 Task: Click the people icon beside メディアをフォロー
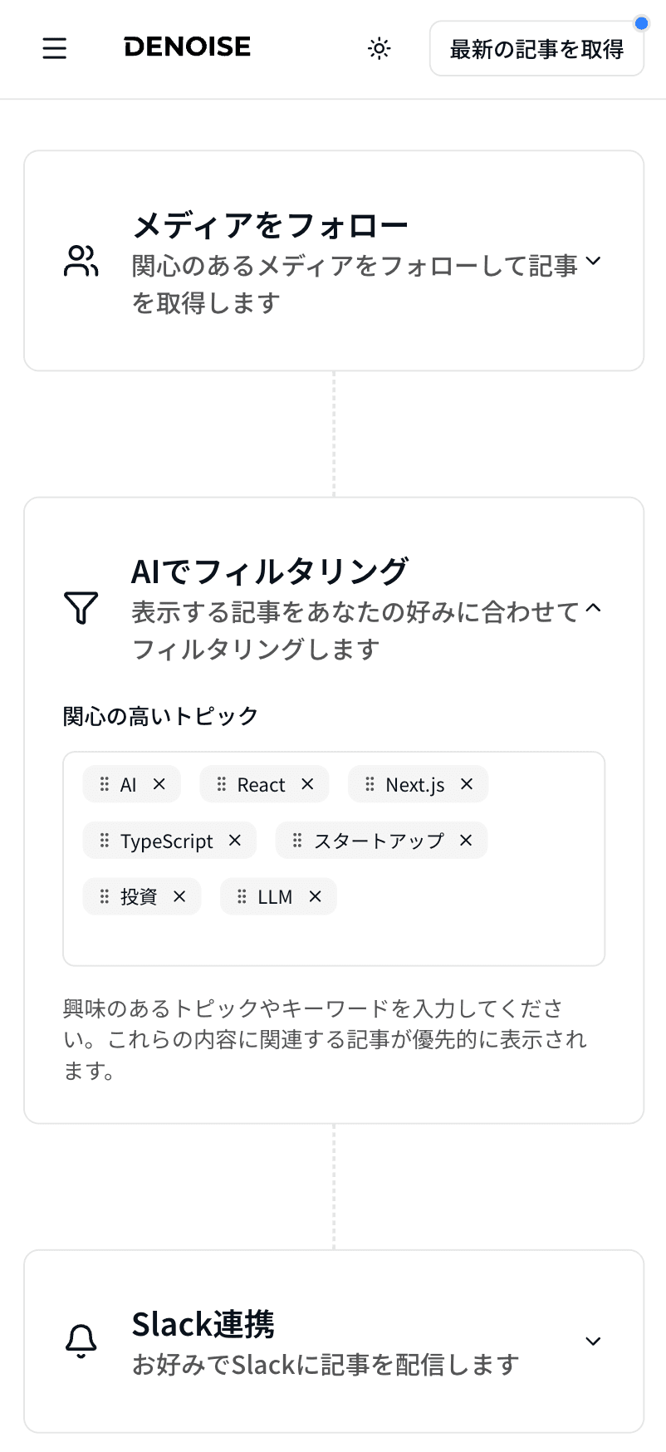coord(81,260)
